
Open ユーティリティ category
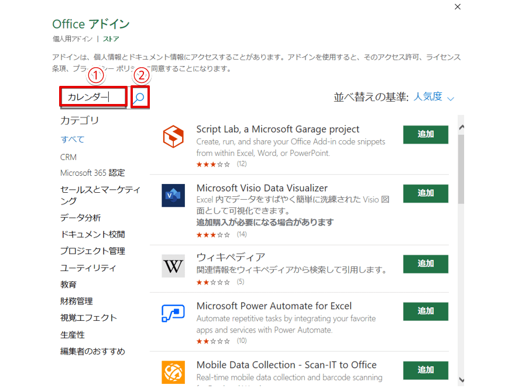point(88,268)
